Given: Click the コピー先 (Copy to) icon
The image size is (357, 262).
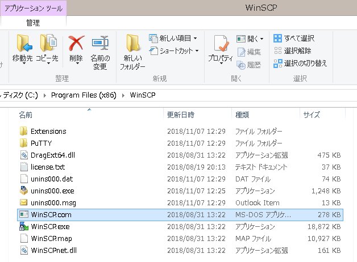Looking at the screenshot, I should coord(48,43).
